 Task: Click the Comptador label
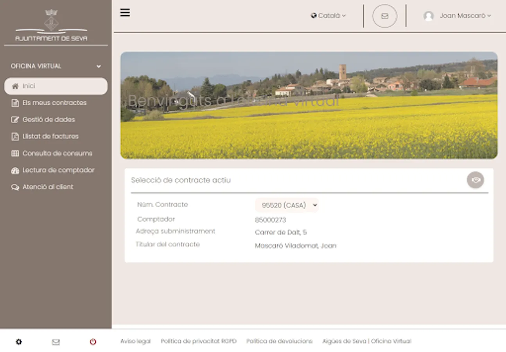(156, 219)
